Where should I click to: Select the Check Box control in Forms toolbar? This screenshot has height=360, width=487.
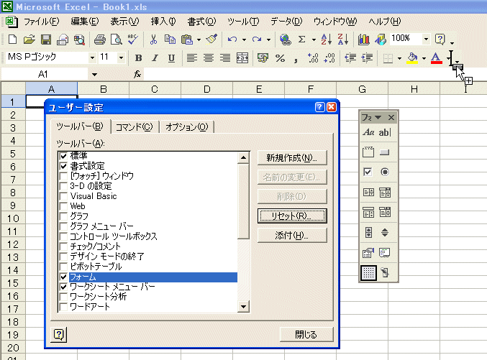point(368,172)
